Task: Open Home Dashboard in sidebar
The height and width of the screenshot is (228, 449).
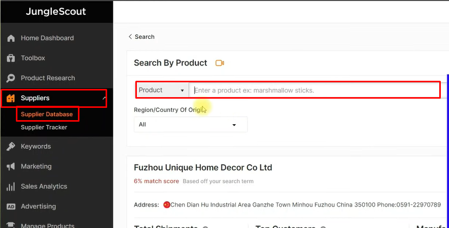Action: pos(47,38)
